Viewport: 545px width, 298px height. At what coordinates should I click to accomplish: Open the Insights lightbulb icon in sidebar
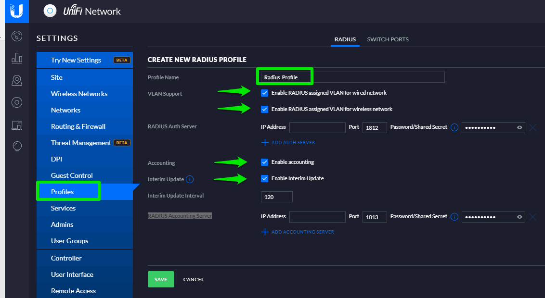[17, 146]
